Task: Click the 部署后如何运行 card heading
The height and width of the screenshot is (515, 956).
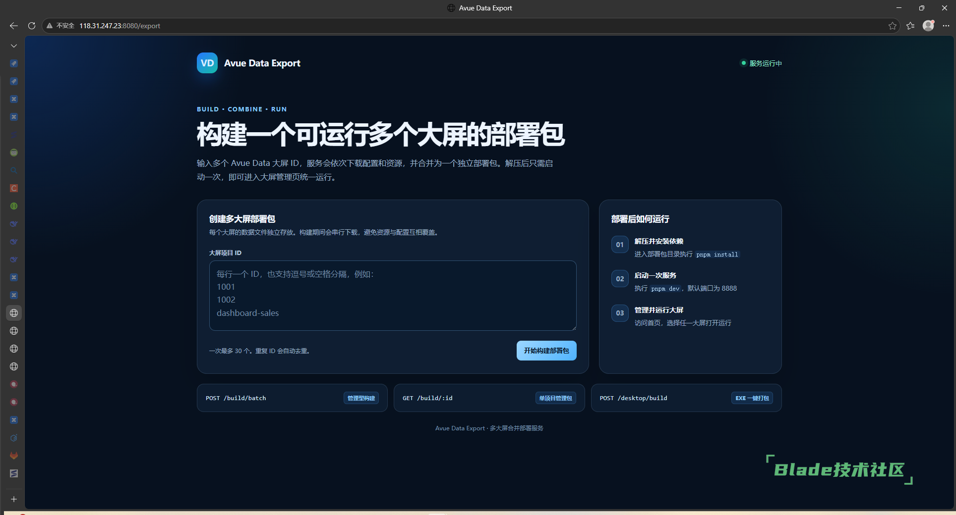Action: pyautogui.click(x=640, y=219)
